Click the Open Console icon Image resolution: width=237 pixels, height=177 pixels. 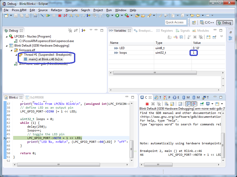click(x=217, y=104)
